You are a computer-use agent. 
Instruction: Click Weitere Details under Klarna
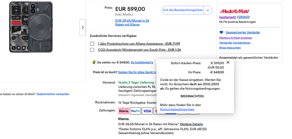(x=191, y=124)
